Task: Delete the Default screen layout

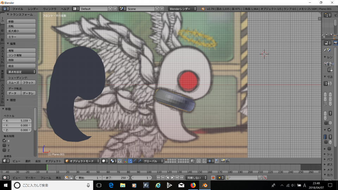Action: pos(115,9)
